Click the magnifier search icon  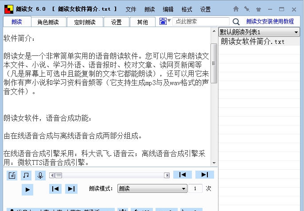(x=236, y=22)
